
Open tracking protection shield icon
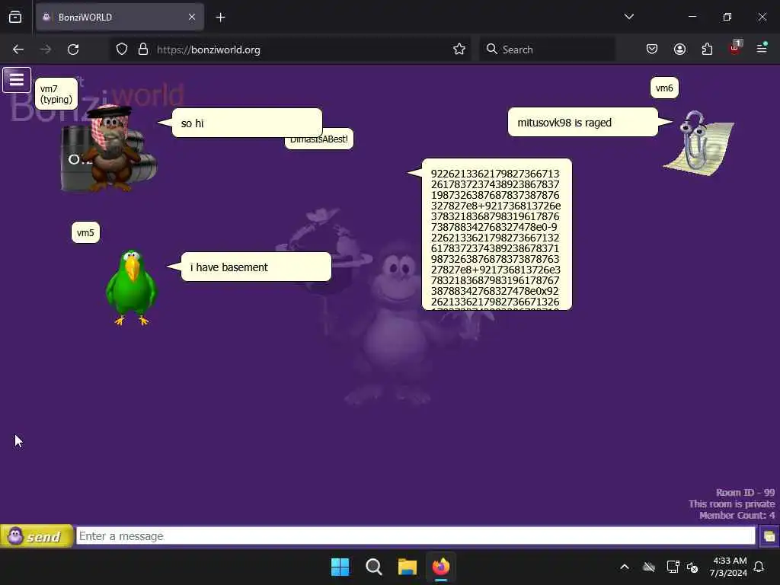pos(122,50)
